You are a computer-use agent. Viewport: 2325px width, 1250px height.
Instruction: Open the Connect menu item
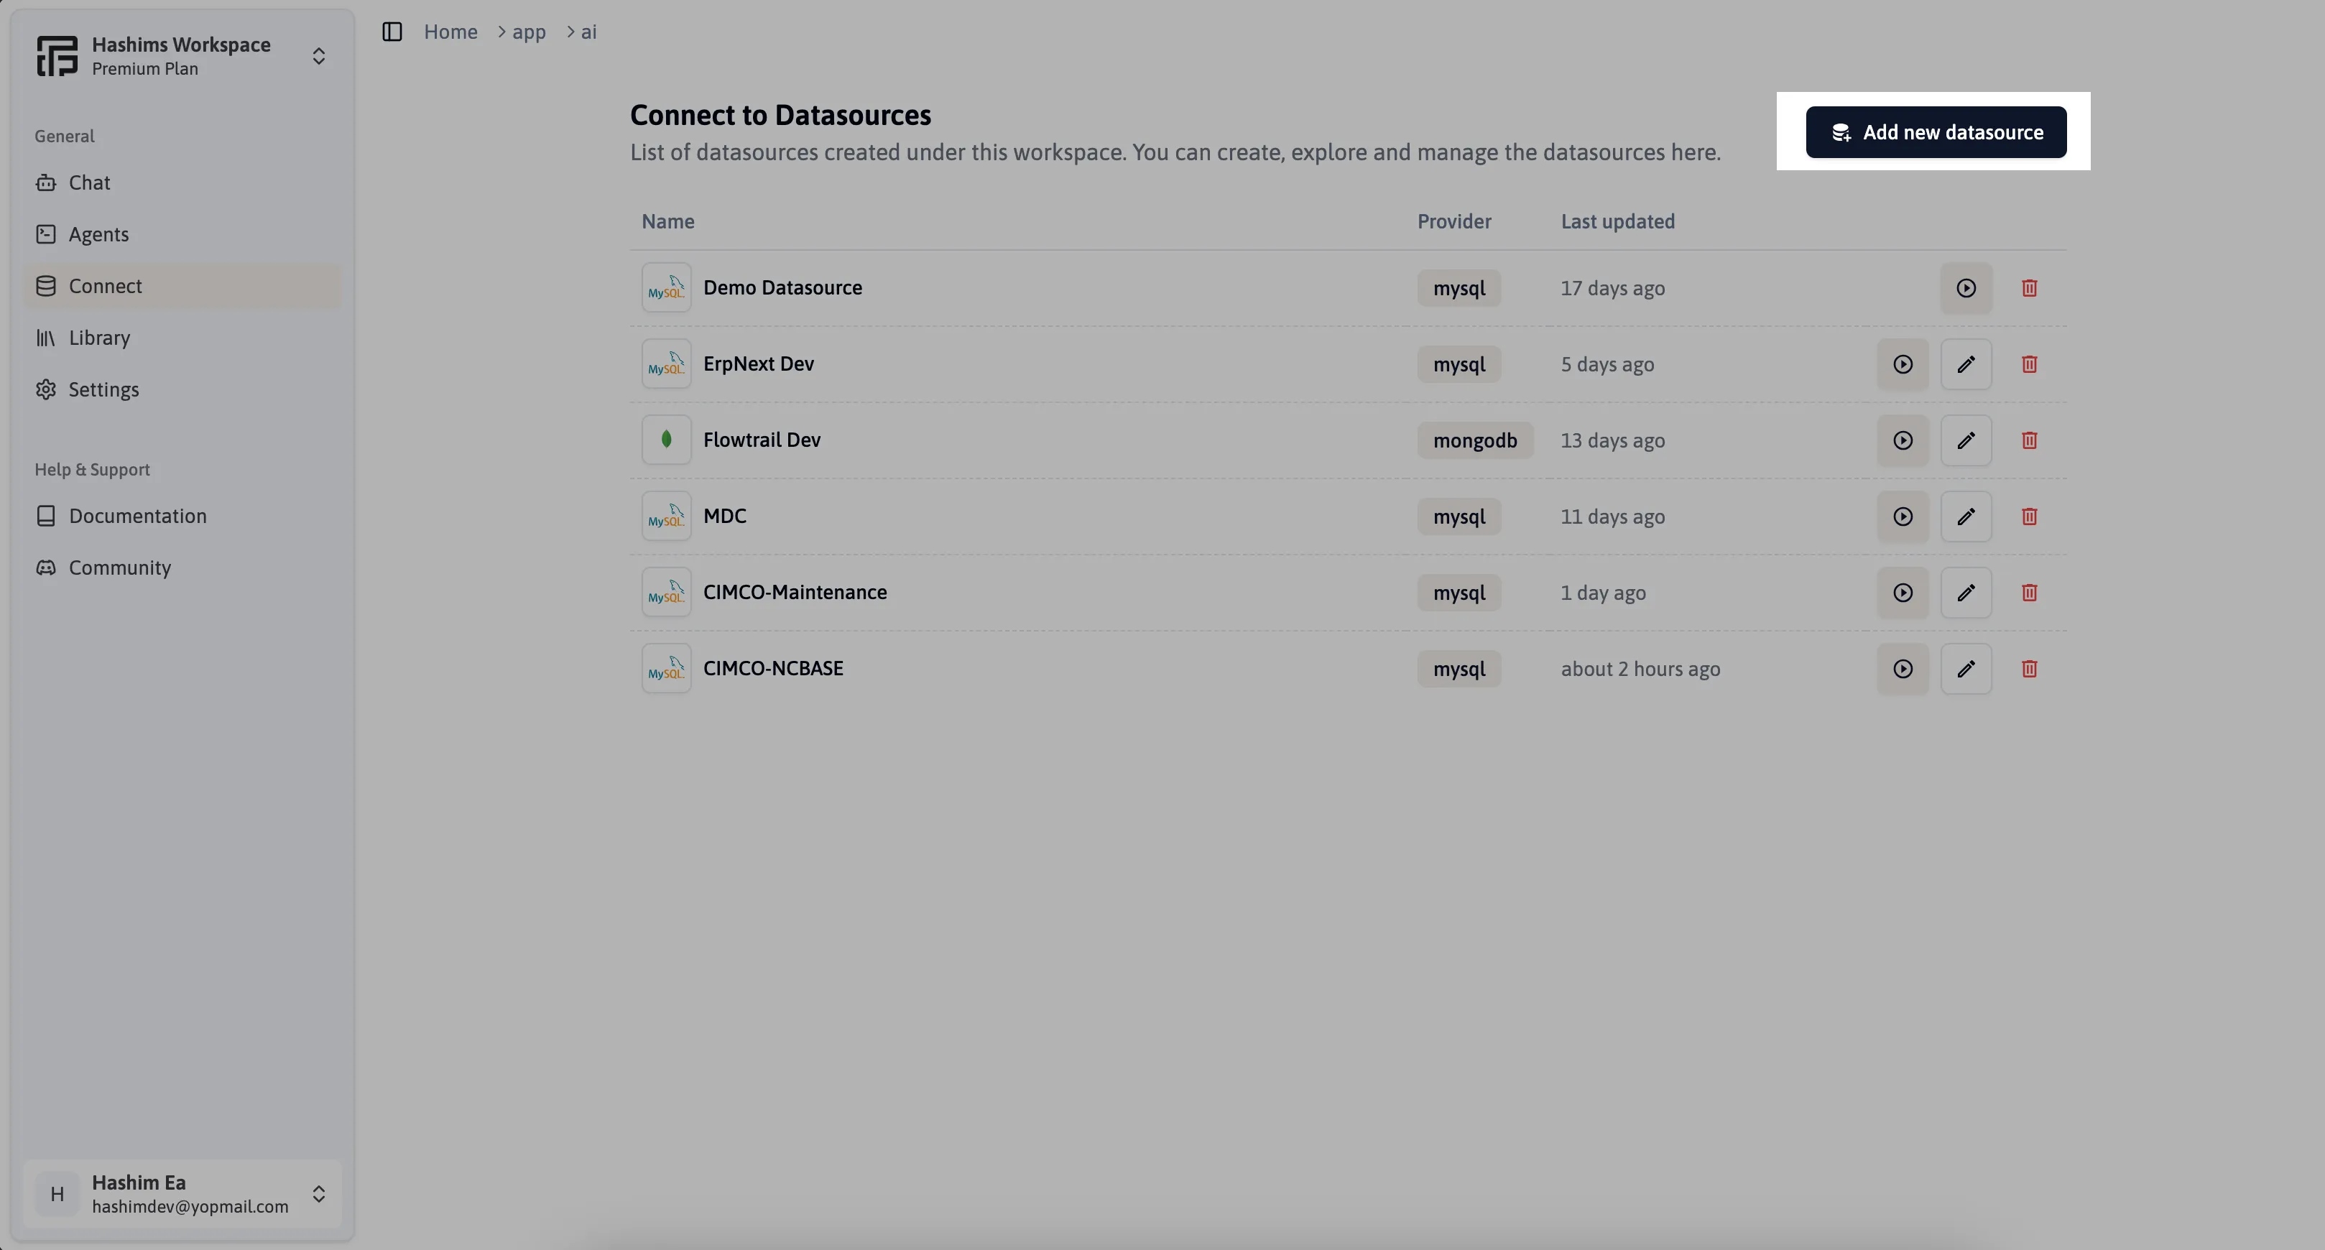[105, 284]
